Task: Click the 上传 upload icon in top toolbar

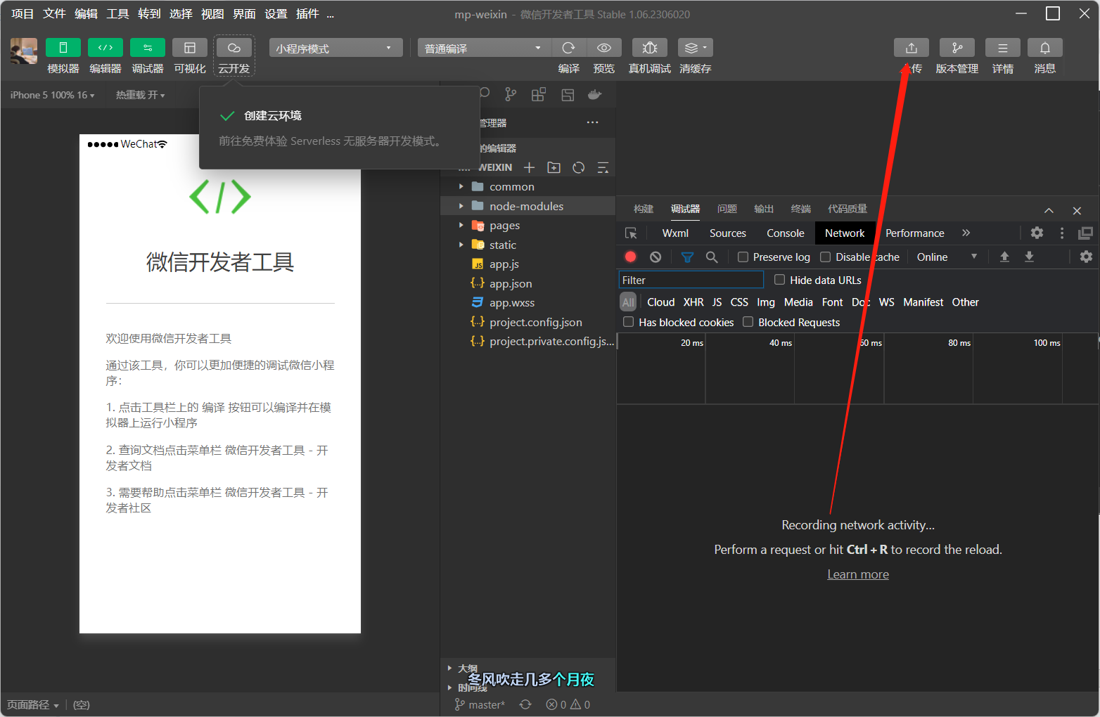Action: tap(912, 48)
